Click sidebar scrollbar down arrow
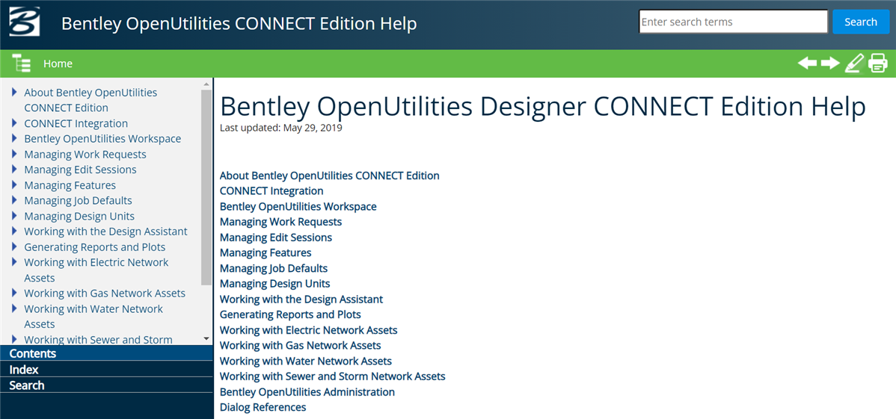Viewport: 896px width, 419px height. tap(206, 339)
